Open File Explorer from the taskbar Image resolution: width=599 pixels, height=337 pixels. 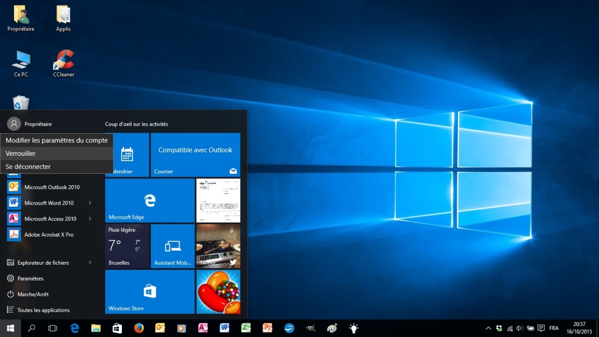tap(96, 328)
